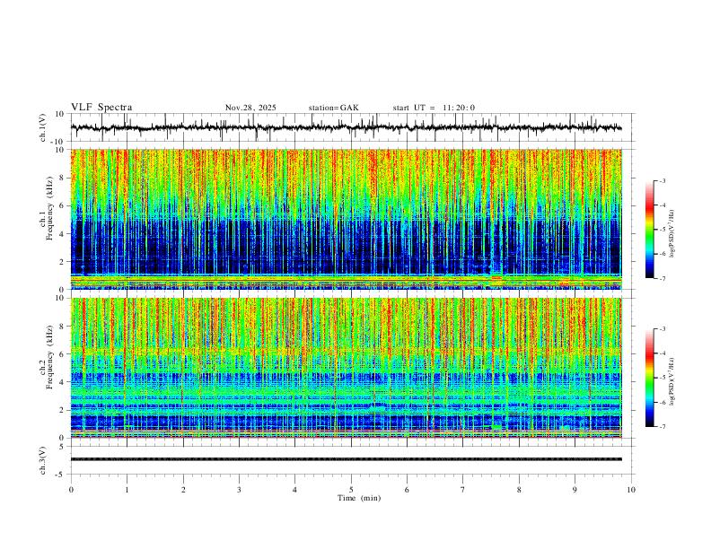
Task: Click time axis tick label "1"
Action: click(127, 490)
